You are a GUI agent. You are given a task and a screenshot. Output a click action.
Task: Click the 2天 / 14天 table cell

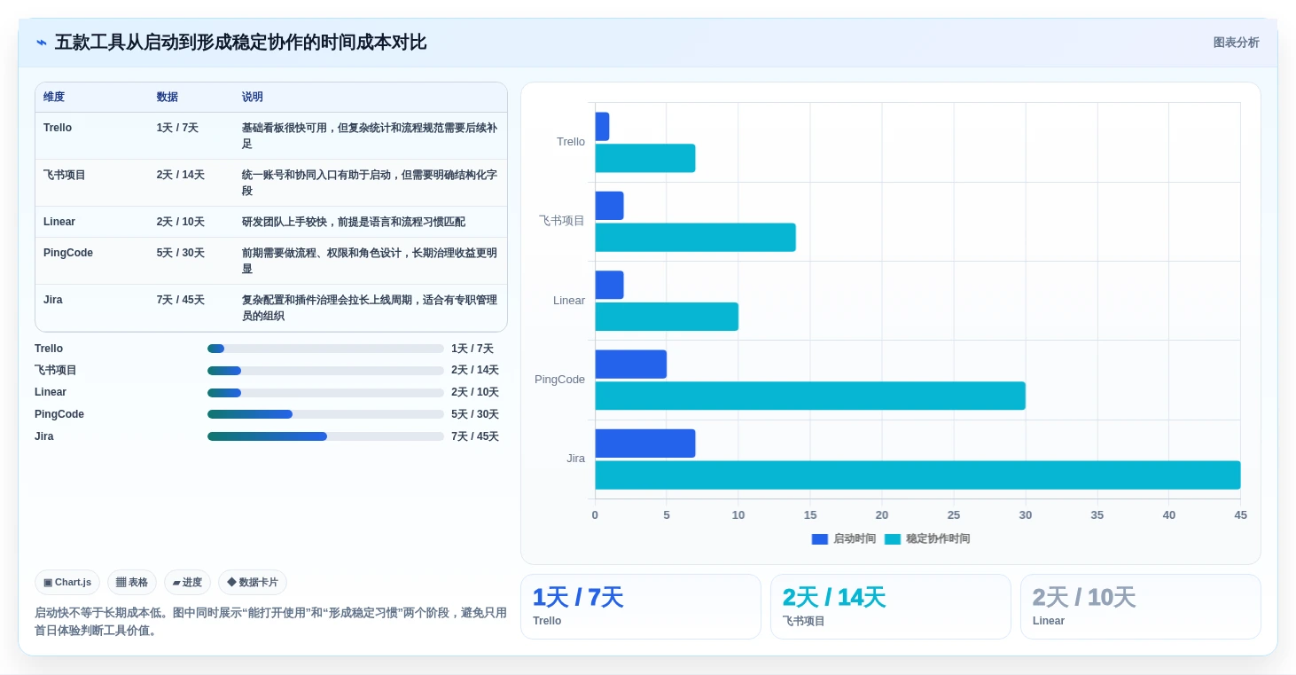(x=181, y=175)
